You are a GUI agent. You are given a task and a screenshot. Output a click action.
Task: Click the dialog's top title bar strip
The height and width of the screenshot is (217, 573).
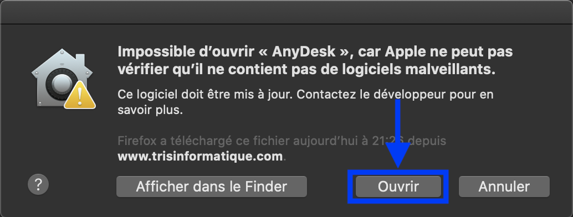[286, 12]
